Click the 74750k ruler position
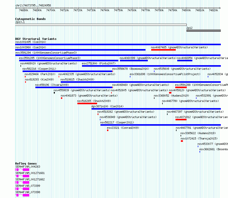Screen dimensions: 228x198 (118, 10)
